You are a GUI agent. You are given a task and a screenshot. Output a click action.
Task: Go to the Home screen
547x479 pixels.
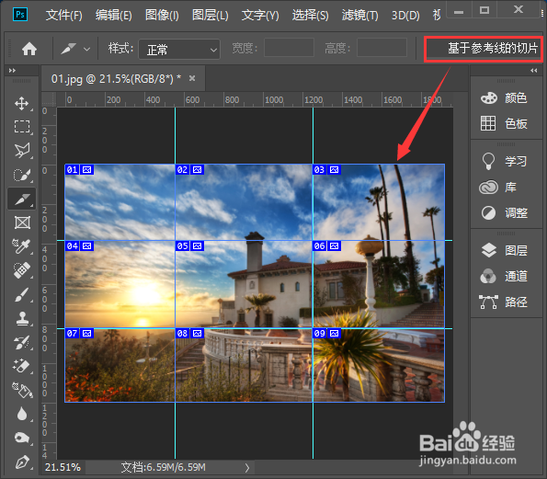pos(29,49)
